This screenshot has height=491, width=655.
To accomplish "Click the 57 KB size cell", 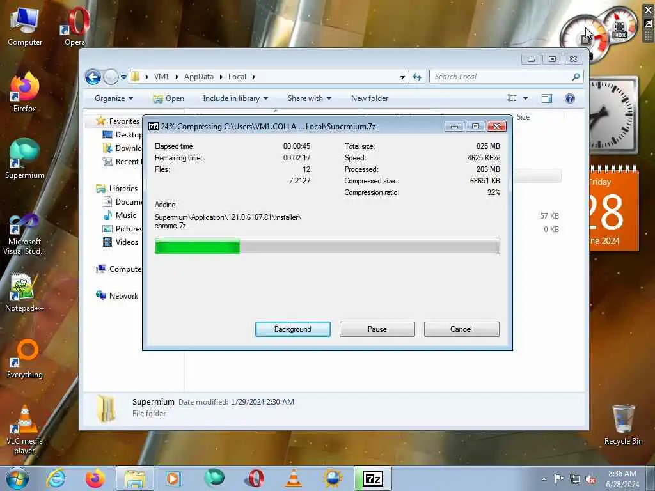I will [x=549, y=216].
